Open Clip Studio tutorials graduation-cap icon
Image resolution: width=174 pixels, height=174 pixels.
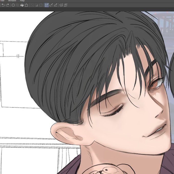(61, 5)
